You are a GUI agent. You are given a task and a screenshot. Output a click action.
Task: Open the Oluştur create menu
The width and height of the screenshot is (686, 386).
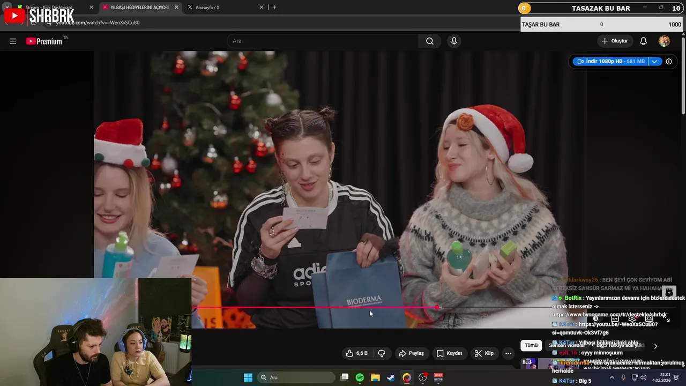[615, 41]
